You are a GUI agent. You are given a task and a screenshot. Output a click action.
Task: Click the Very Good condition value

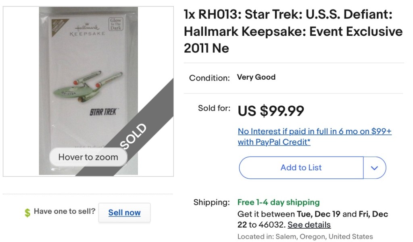[x=256, y=77]
